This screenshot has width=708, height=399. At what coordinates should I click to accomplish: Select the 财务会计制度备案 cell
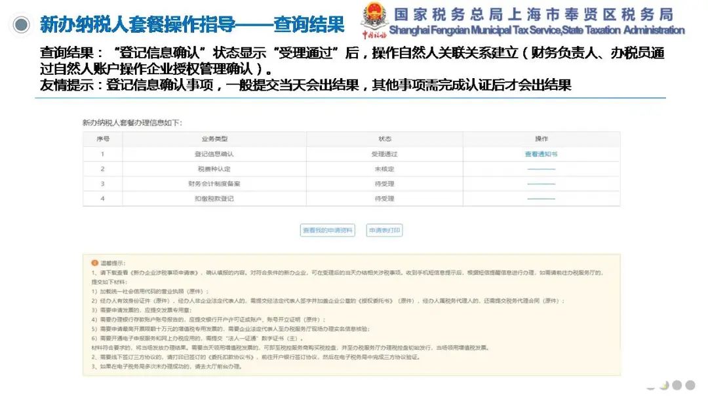coord(214,184)
